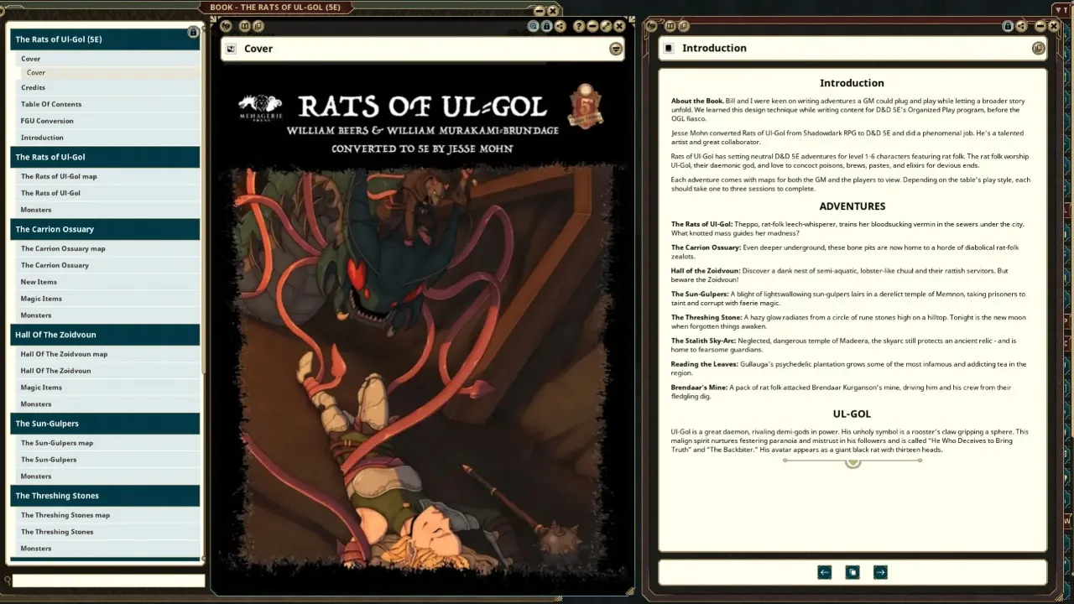Image resolution: width=1074 pixels, height=604 pixels.
Task: Toggle the lock icon atop book index panel
Action: pos(193,32)
